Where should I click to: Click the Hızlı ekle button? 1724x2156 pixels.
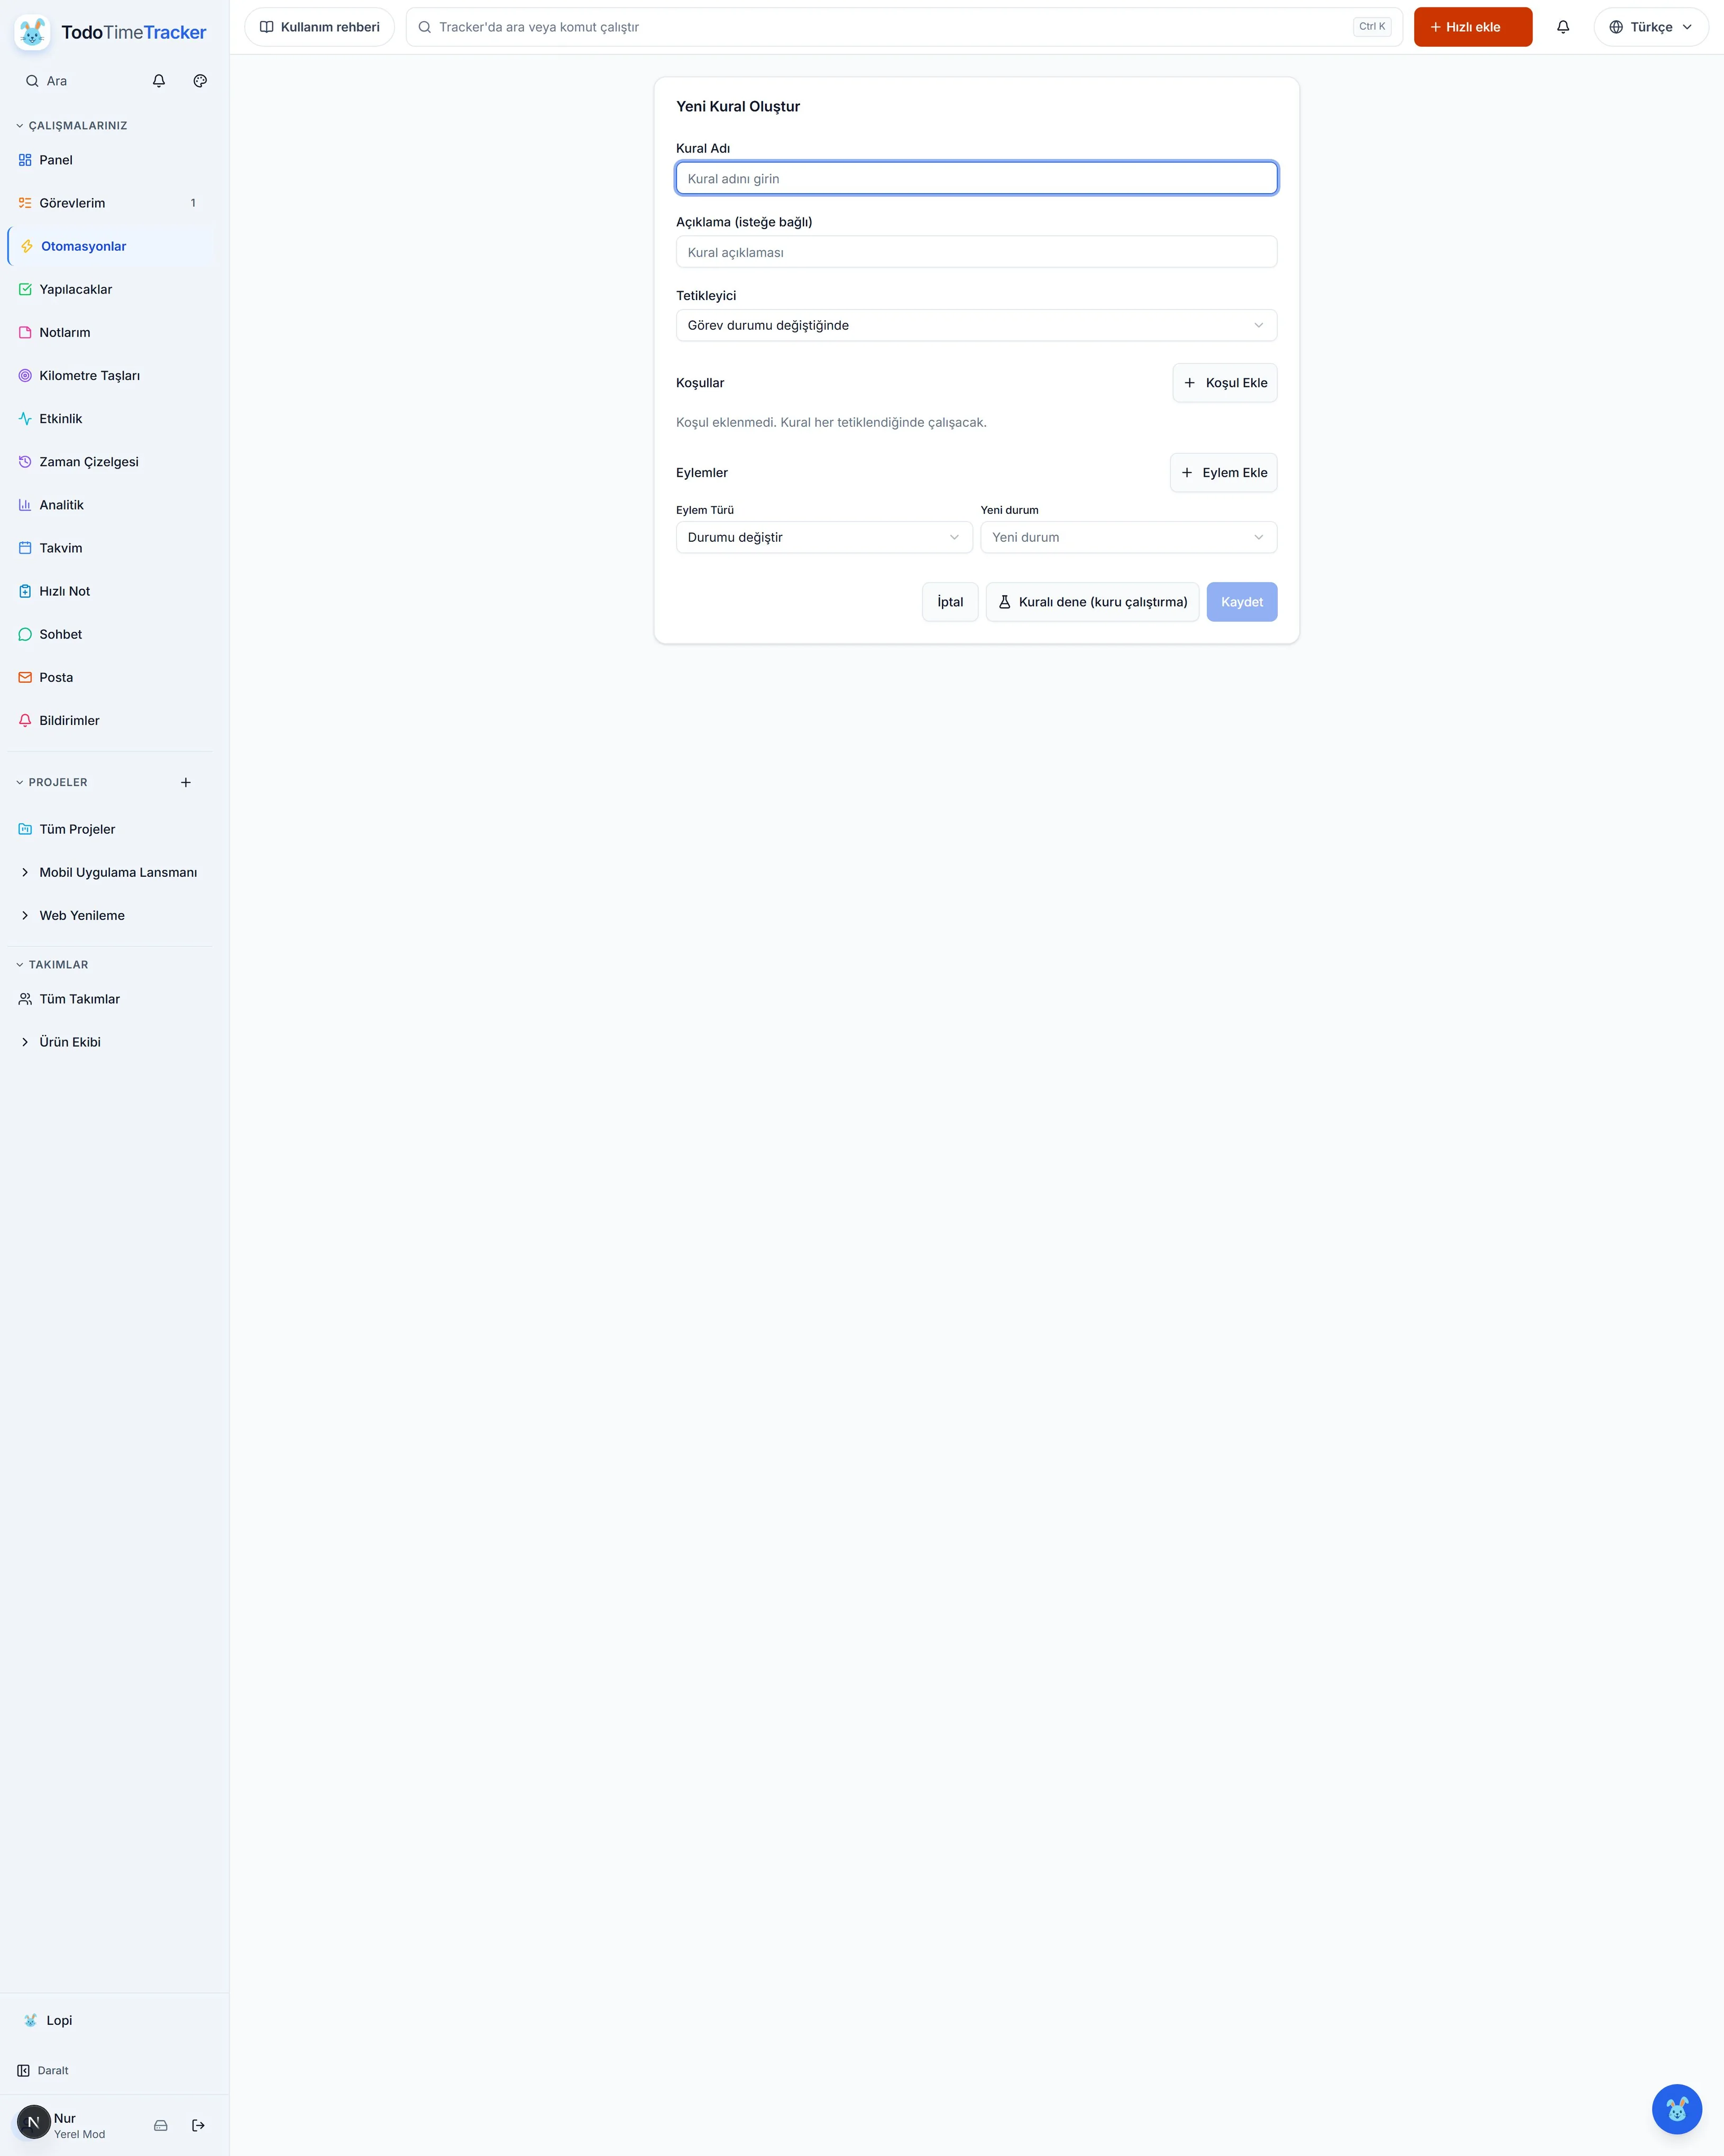click(x=1472, y=27)
